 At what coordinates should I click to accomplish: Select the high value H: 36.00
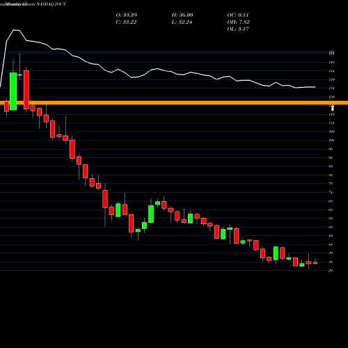click(x=182, y=15)
